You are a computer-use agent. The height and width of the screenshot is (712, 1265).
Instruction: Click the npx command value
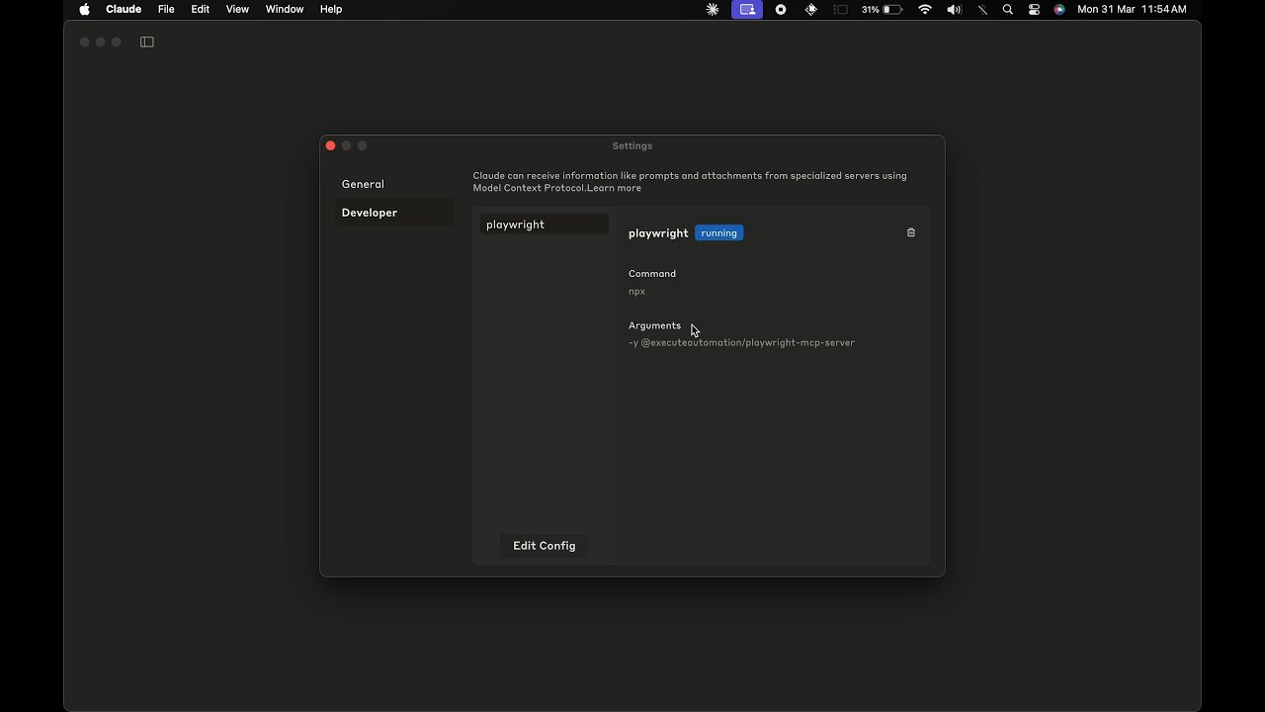636,292
